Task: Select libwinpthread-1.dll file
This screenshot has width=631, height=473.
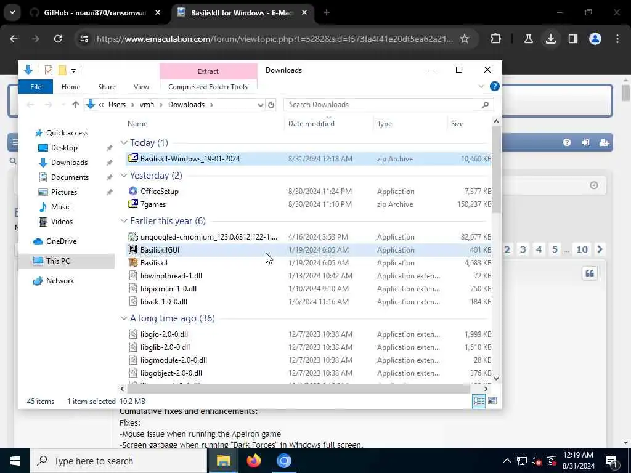Action: 171,275
